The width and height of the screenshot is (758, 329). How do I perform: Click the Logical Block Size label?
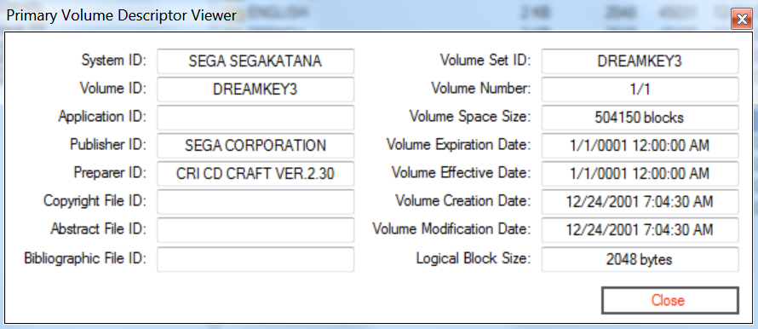(x=474, y=259)
